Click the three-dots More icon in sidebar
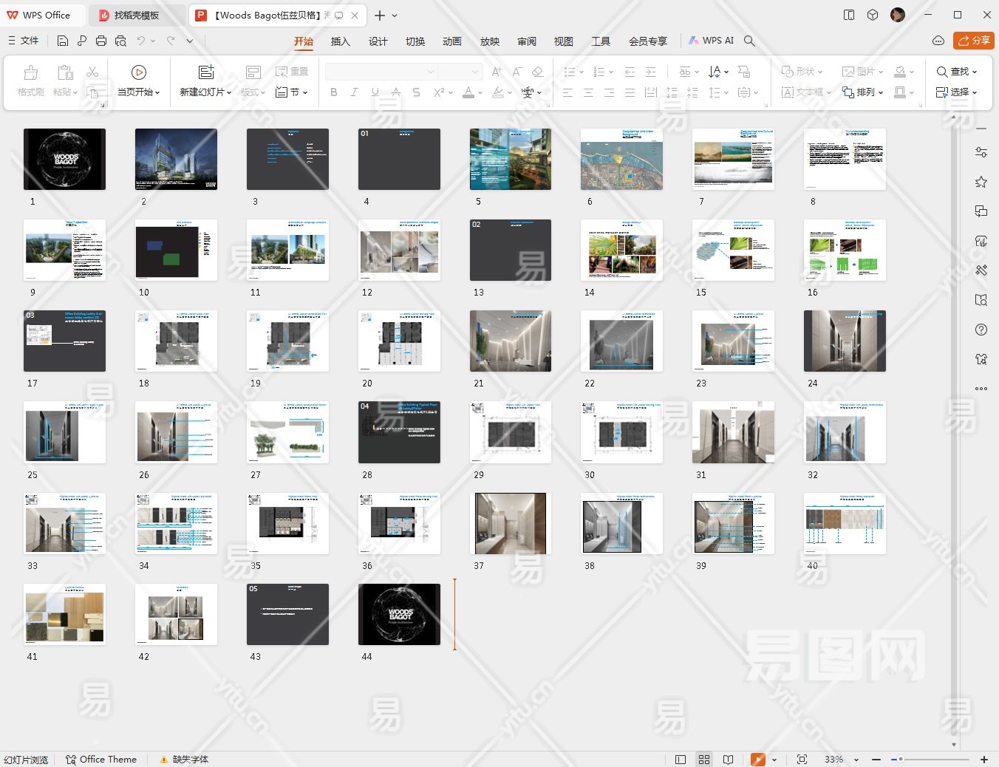999x767 pixels. [x=981, y=389]
